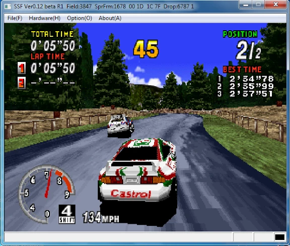Click the lap 2 orange number badge
The image size is (290, 246).
point(22,83)
